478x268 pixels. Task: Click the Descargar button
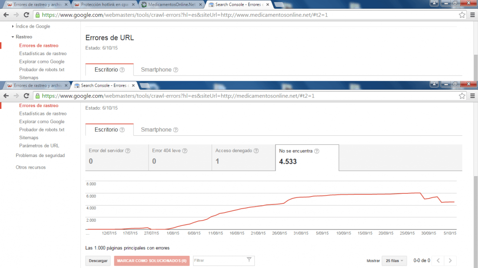(98, 261)
